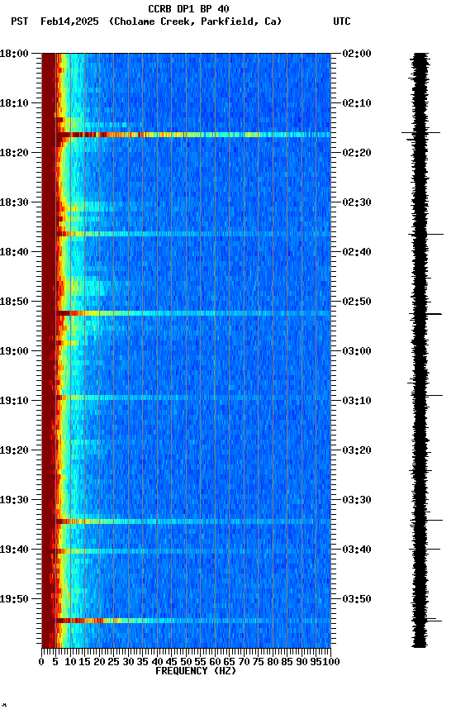Click the 19:30 PST time label
The height and width of the screenshot is (714, 456).
(x=14, y=500)
